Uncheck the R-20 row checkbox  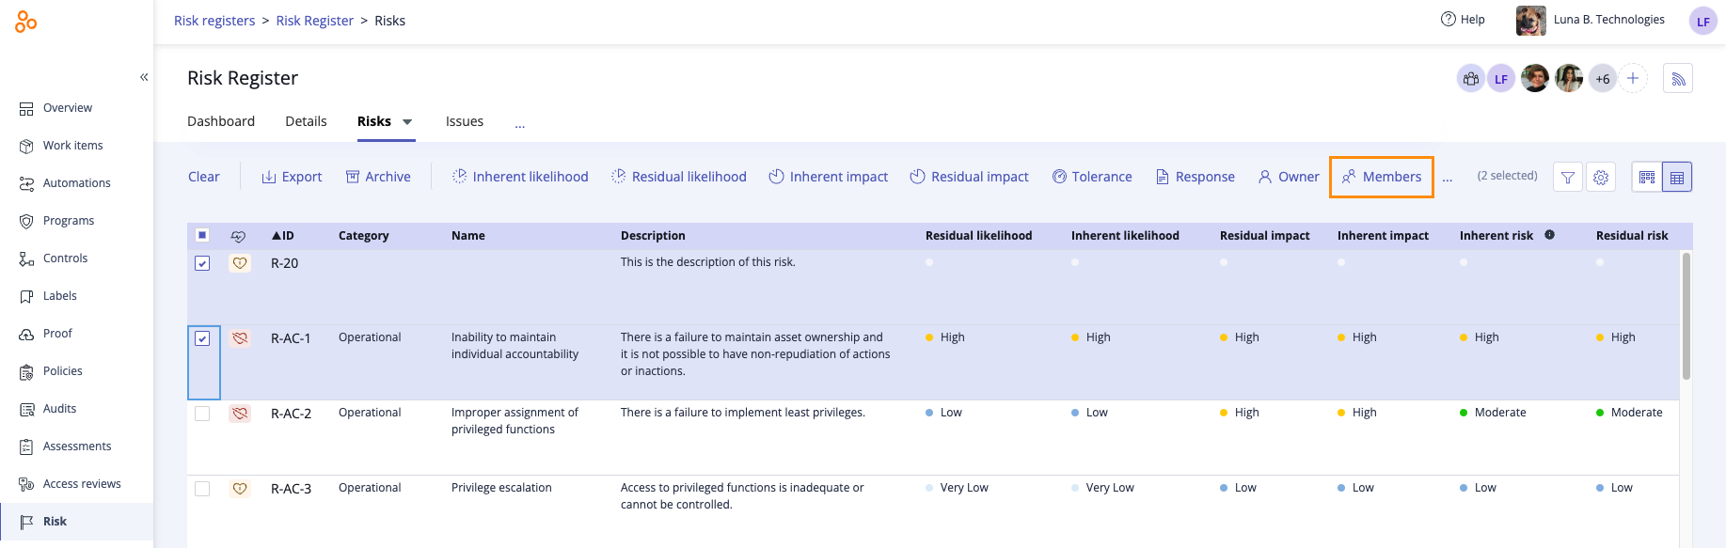click(x=202, y=263)
